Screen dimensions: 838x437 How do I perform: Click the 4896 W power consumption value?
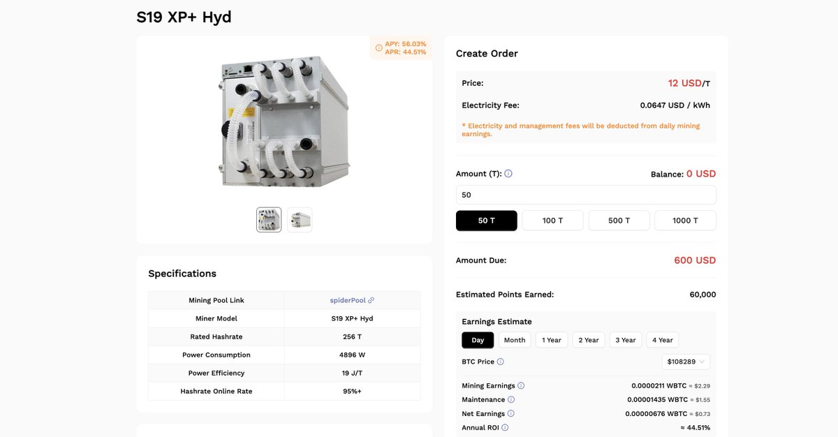(x=352, y=355)
